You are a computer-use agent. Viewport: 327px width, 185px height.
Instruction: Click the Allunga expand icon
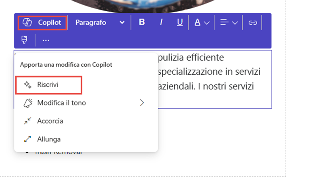point(27,139)
